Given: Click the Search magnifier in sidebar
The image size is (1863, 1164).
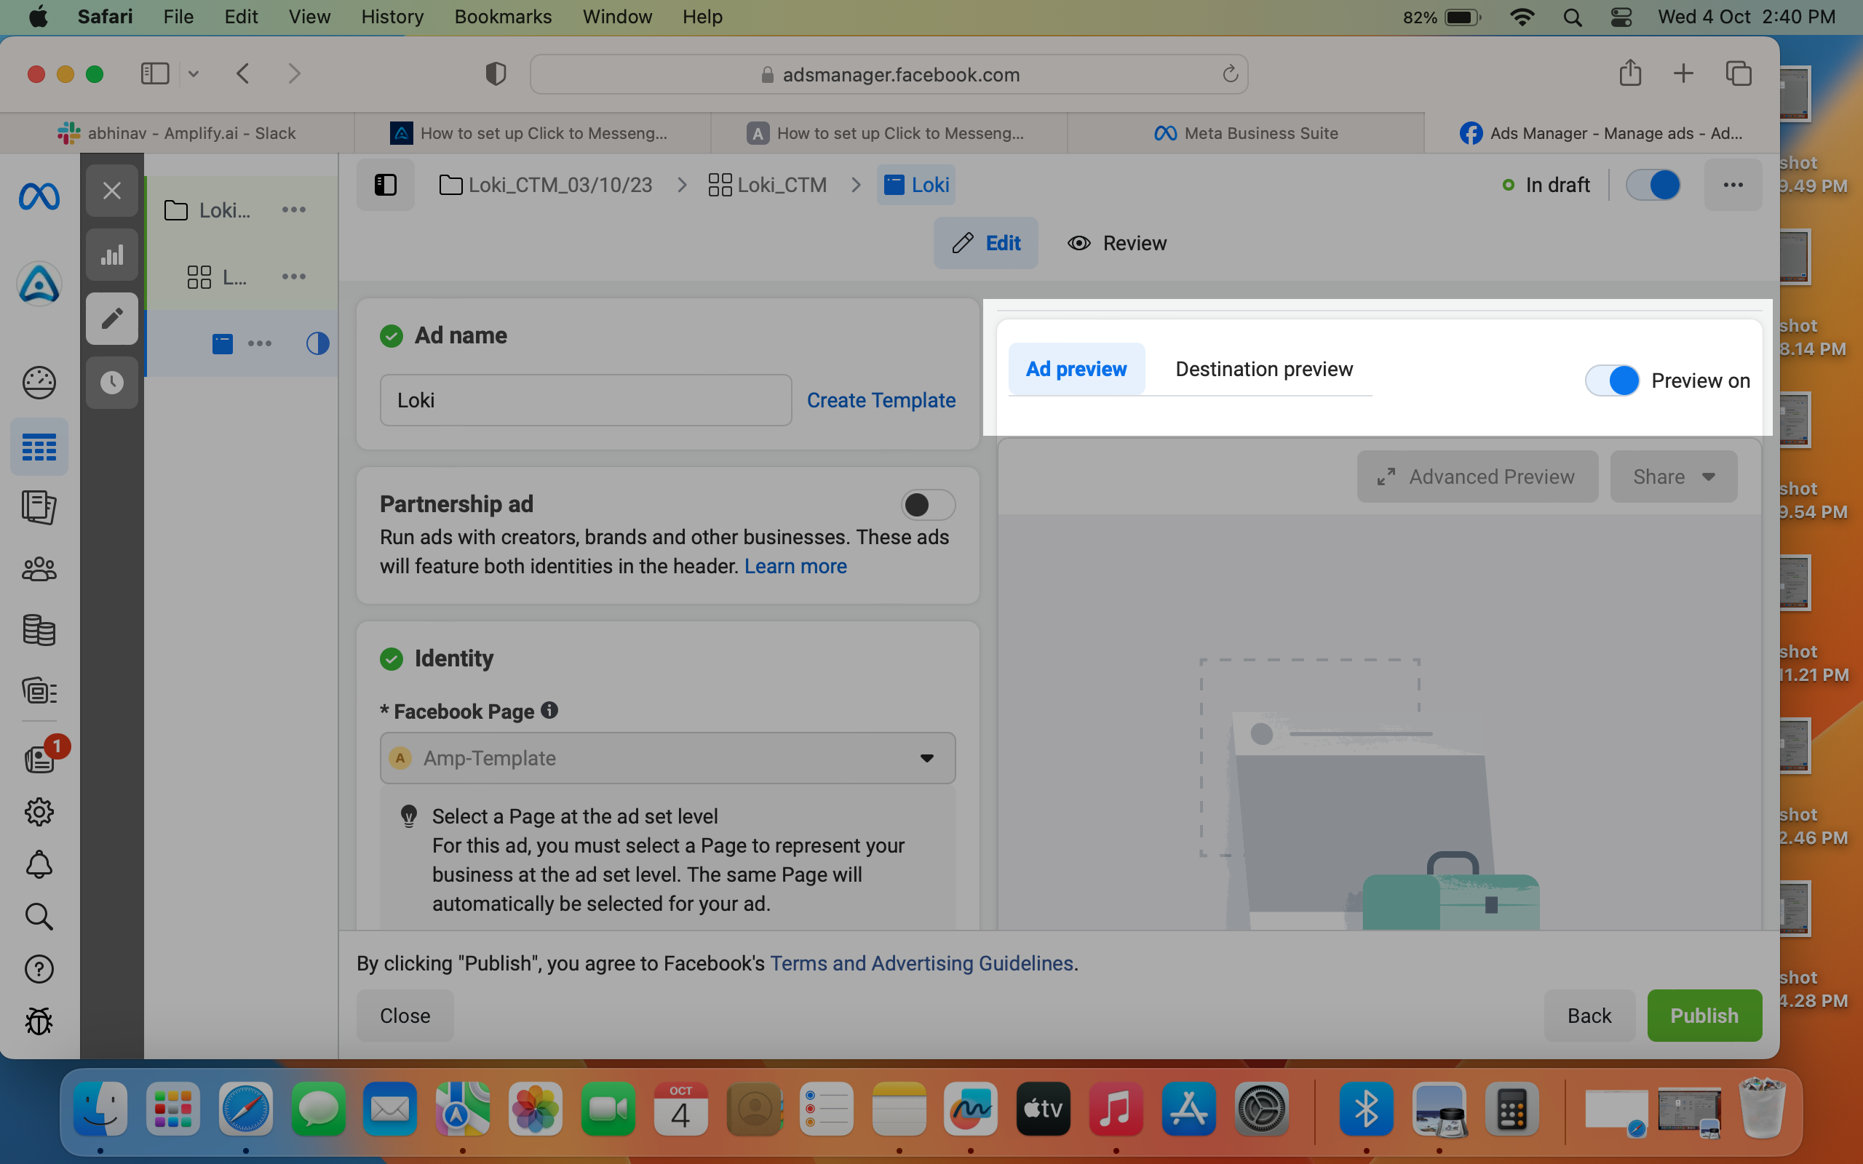Looking at the screenshot, I should click(x=39, y=917).
